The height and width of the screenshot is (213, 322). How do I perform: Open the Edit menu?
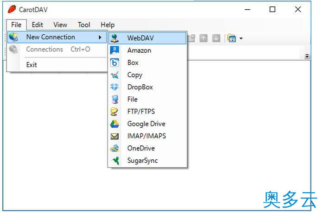(37, 25)
